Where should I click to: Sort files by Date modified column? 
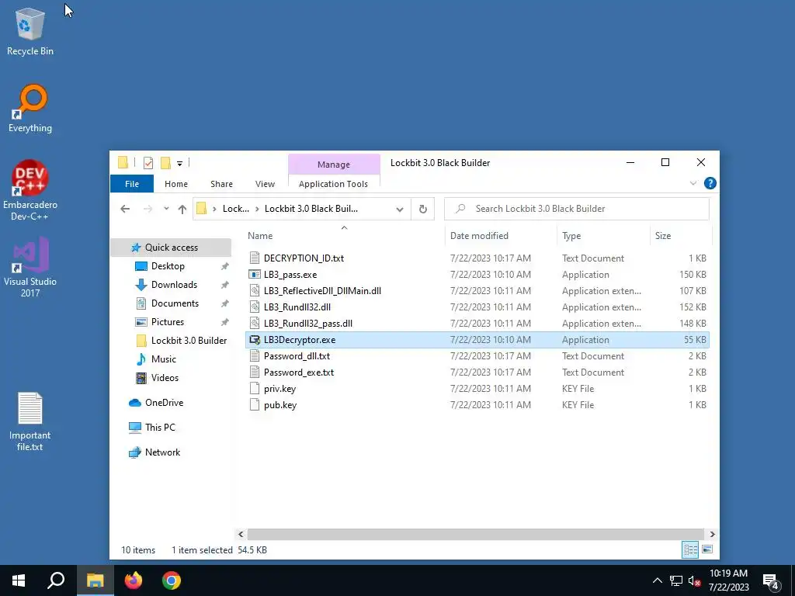coord(501,236)
